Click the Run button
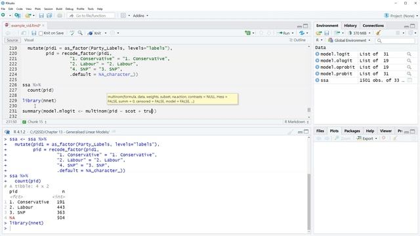This screenshot has width=420, height=236. coord(284,33)
